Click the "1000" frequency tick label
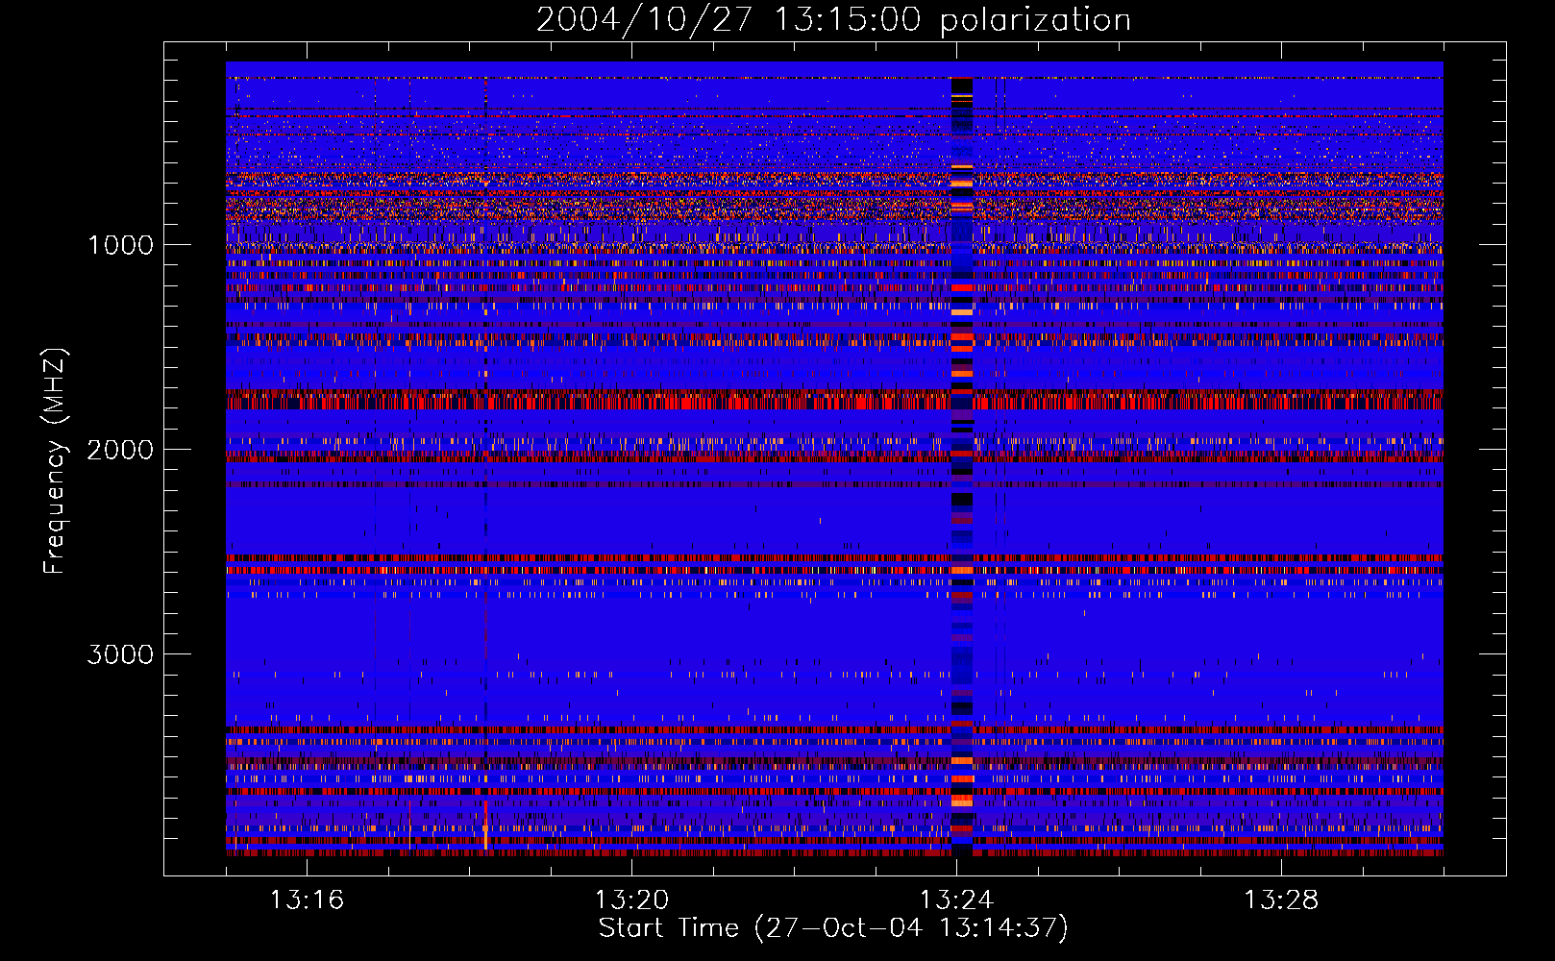Image resolution: width=1555 pixels, height=961 pixels. [x=121, y=245]
